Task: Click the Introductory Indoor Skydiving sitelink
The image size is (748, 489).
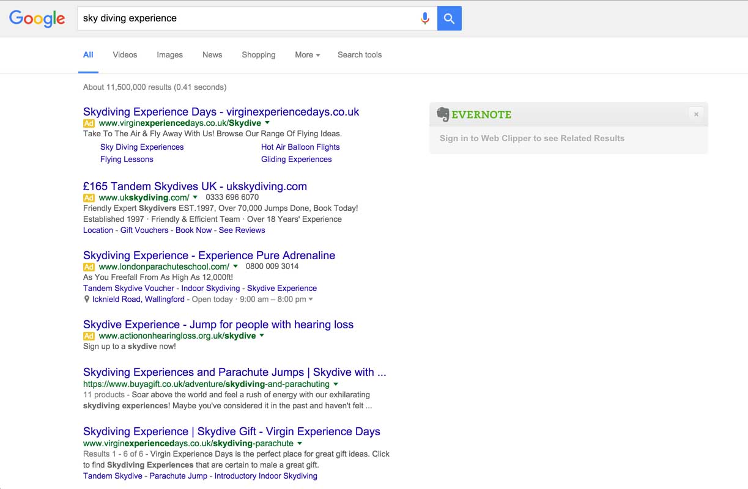Action: pos(266,476)
